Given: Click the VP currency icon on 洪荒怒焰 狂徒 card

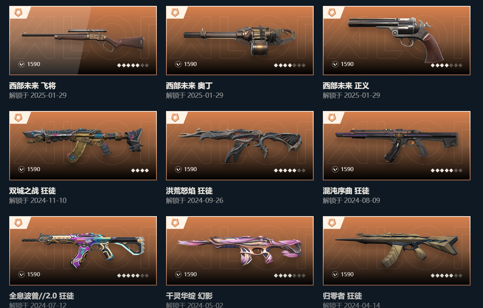Looking at the screenshot, I should pos(179,169).
